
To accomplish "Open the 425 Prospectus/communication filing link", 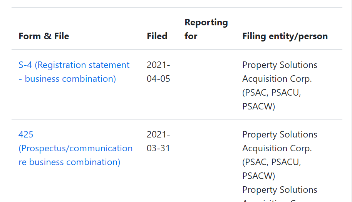I will [75, 148].
